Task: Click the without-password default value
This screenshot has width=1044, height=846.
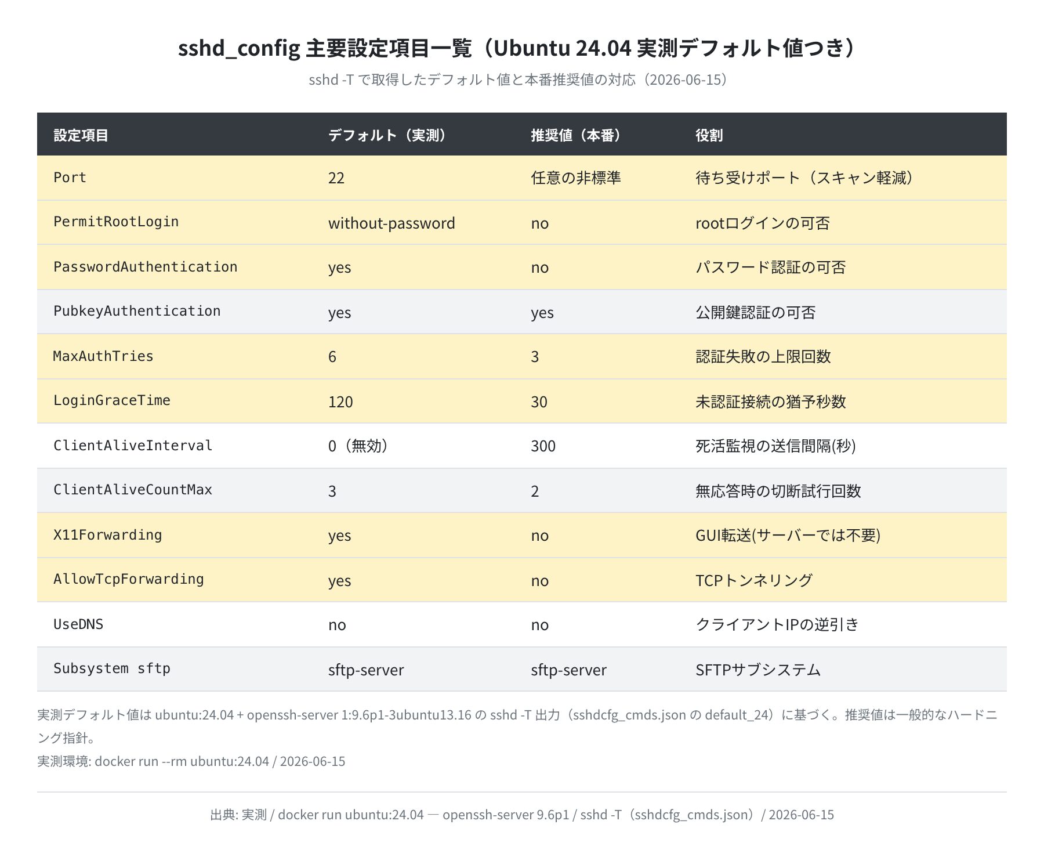Action: tap(391, 223)
